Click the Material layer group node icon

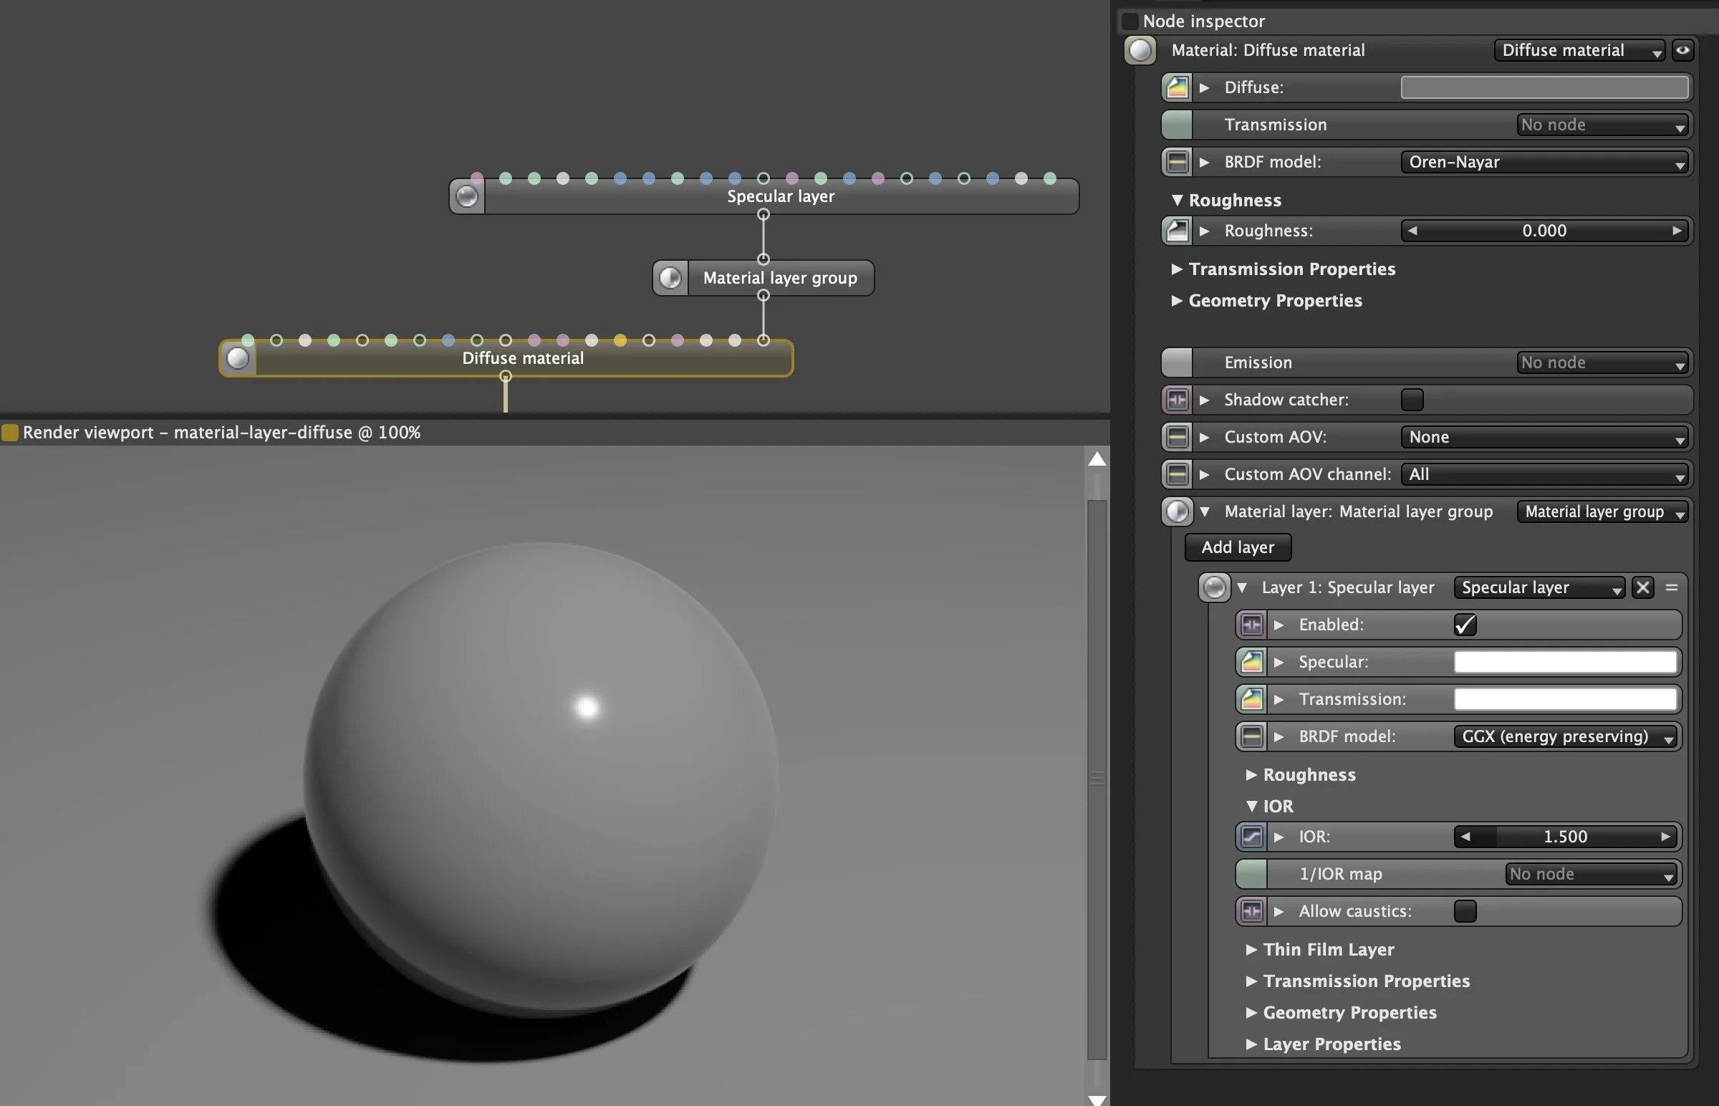670,278
